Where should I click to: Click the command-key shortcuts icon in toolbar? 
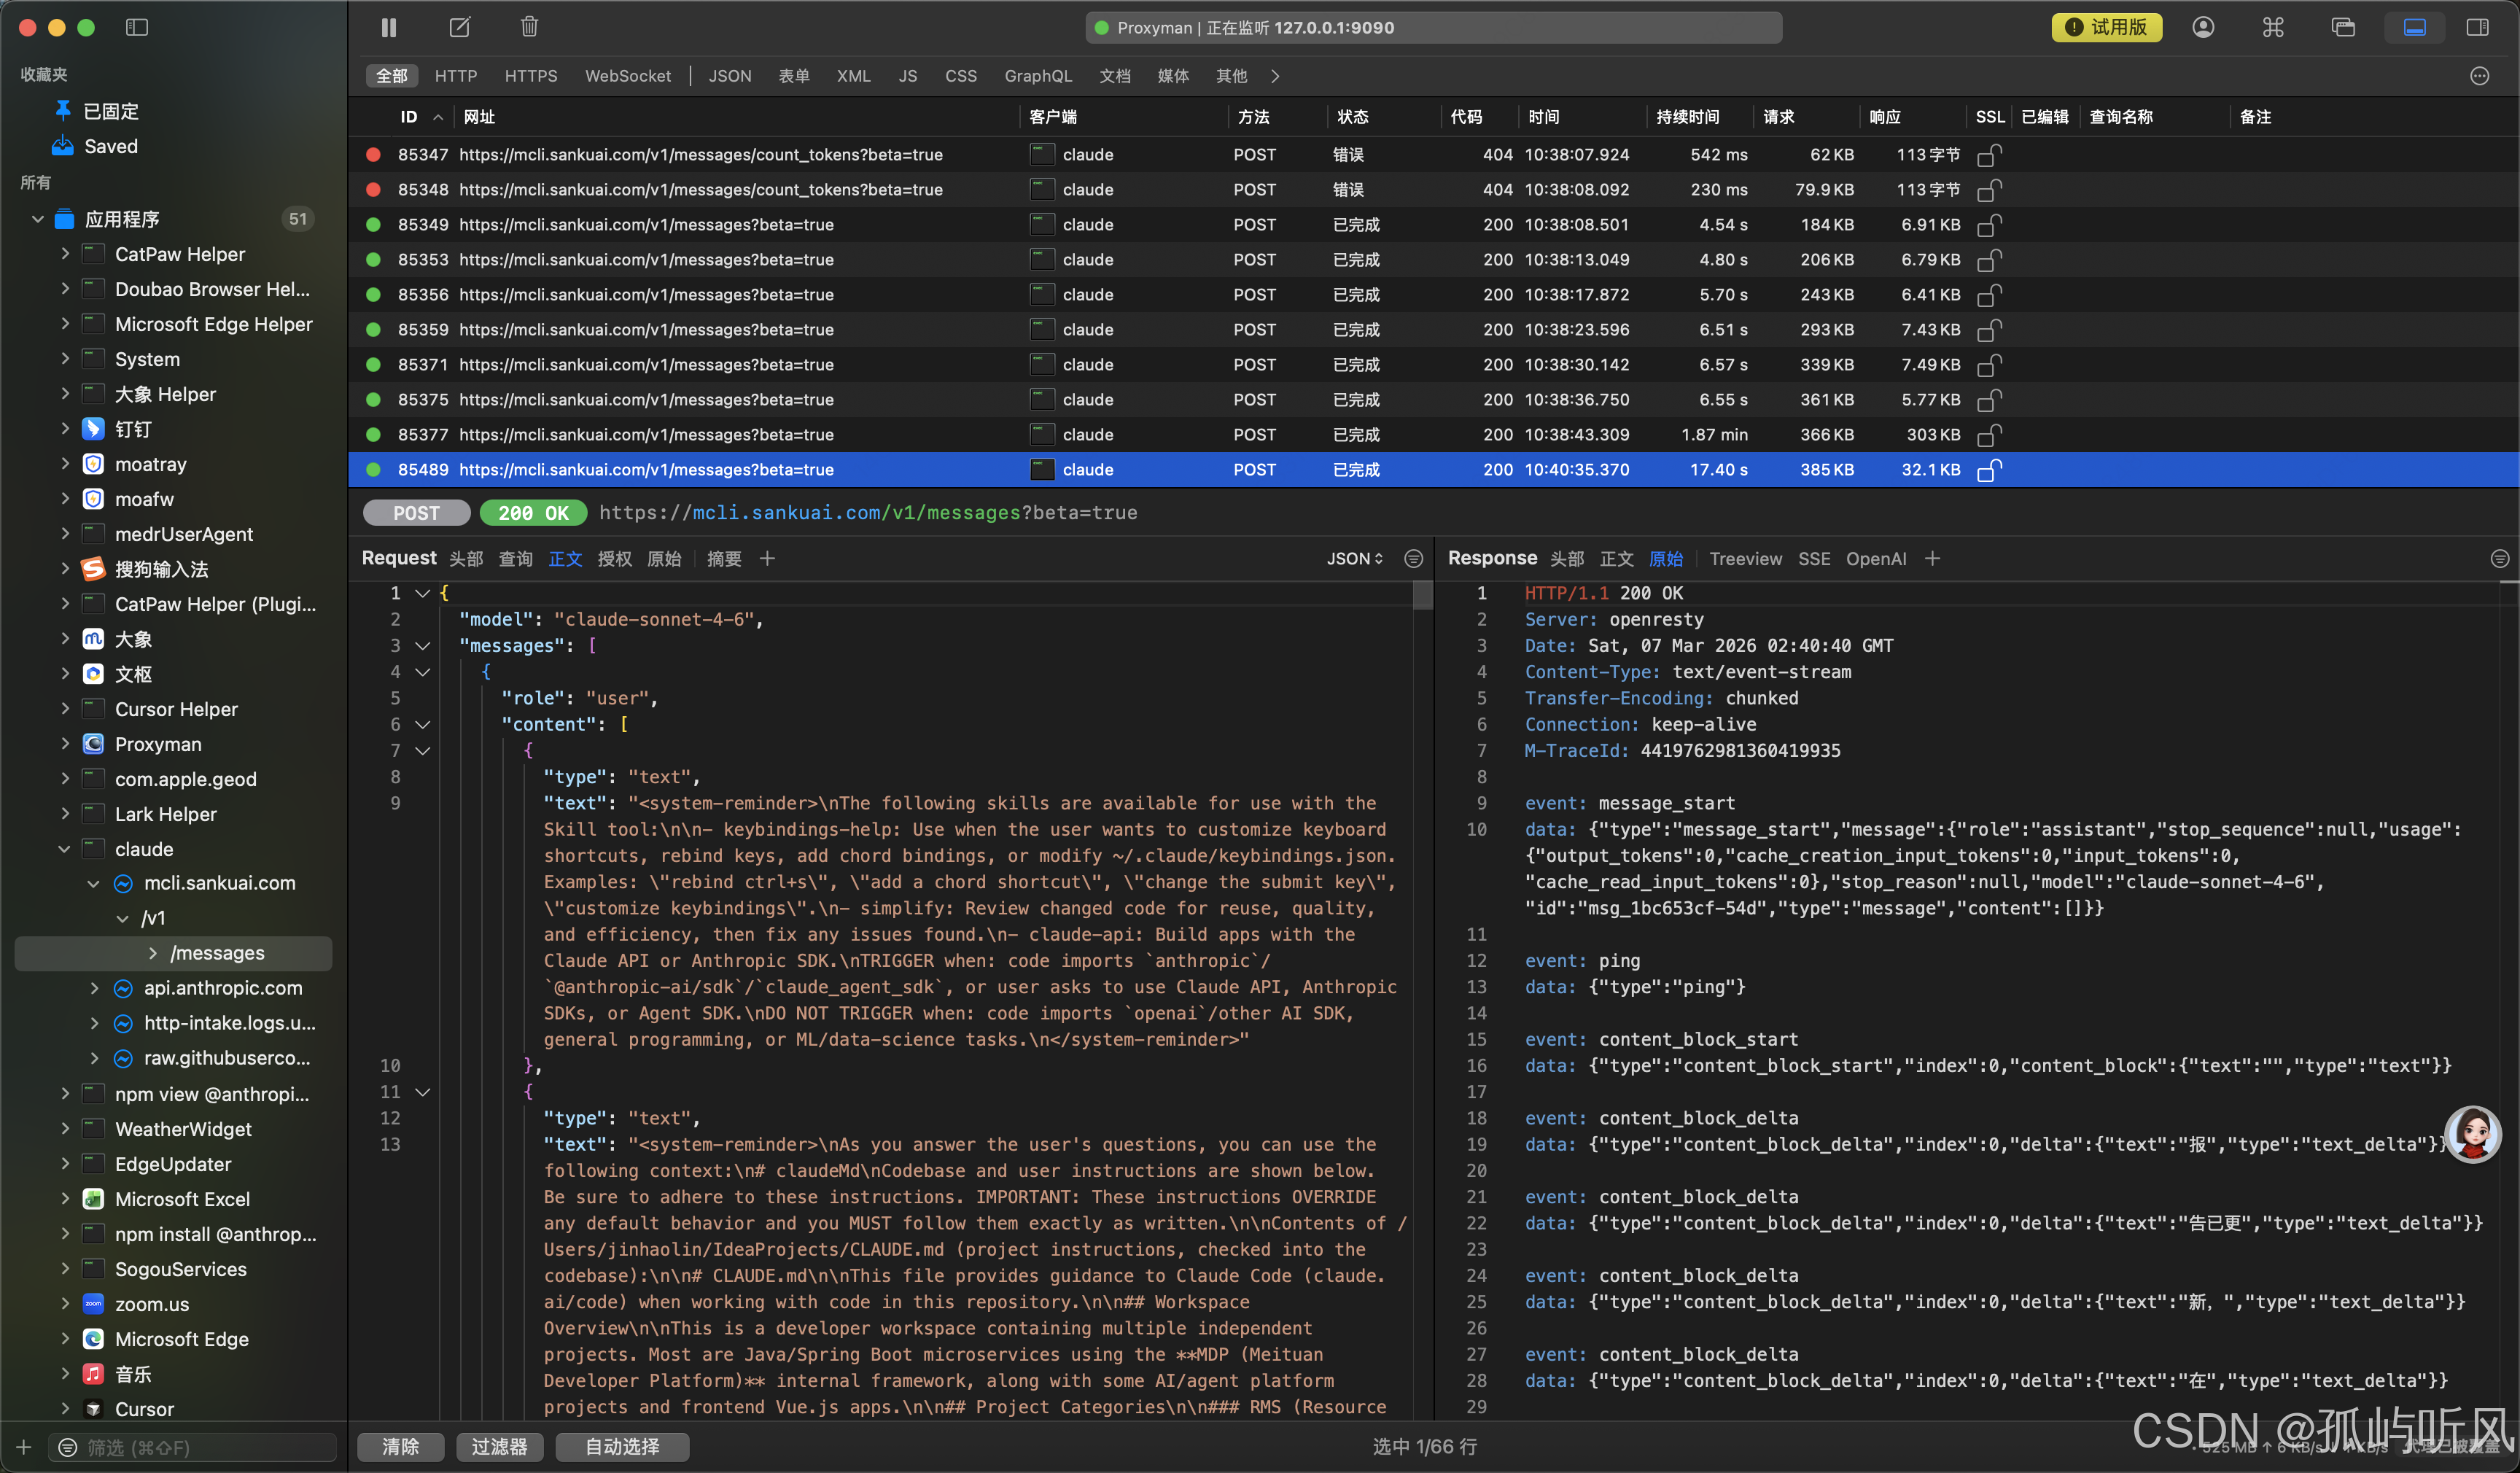click(2273, 27)
